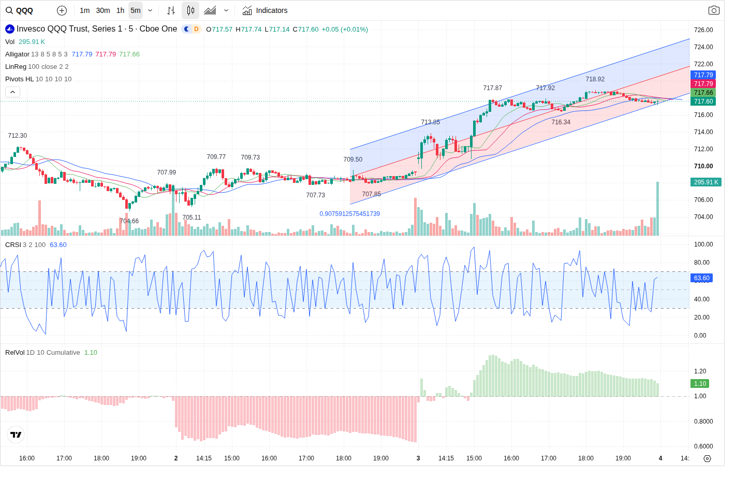Image resolution: width=735 pixels, height=492 pixels.
Task: Add symbol with the compare plus icon
Action: point(62,10)
